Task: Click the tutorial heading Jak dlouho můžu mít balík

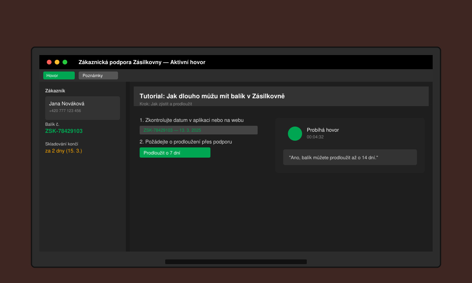Action: 212,96
